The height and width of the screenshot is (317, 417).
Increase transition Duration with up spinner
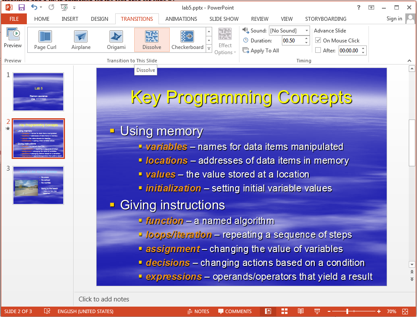(307, 39)
